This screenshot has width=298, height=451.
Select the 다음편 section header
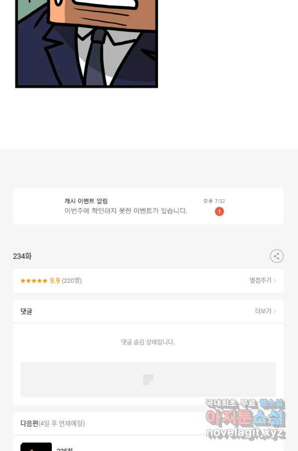tap(29, 424)
